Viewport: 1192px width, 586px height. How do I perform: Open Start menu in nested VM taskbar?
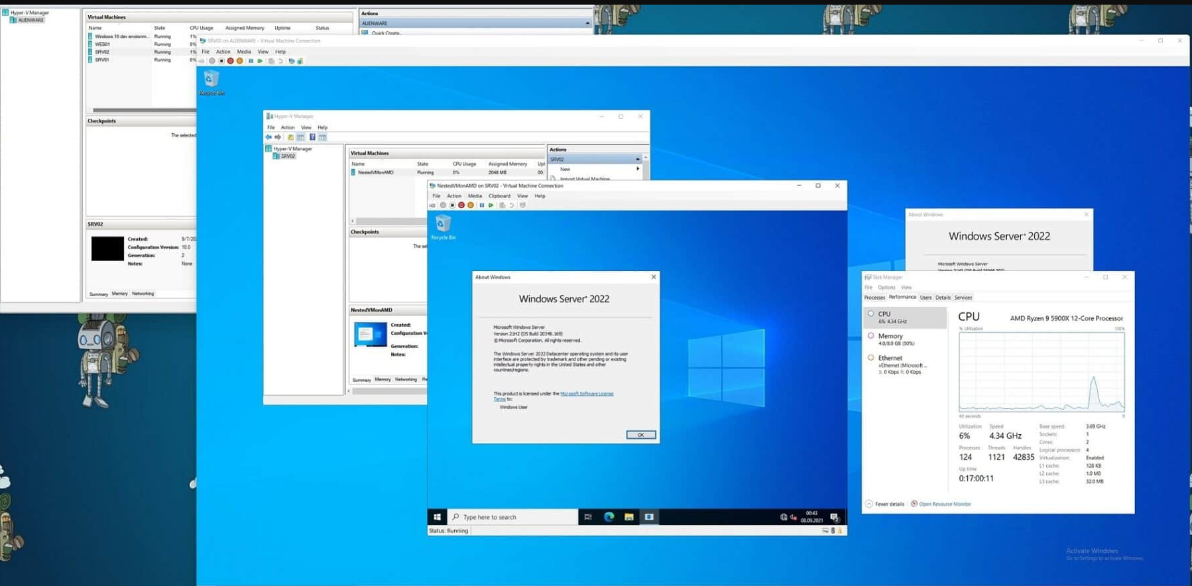[437, 517]
